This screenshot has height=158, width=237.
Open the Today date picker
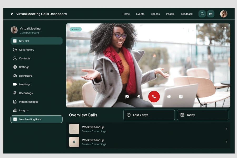point(202,115)
